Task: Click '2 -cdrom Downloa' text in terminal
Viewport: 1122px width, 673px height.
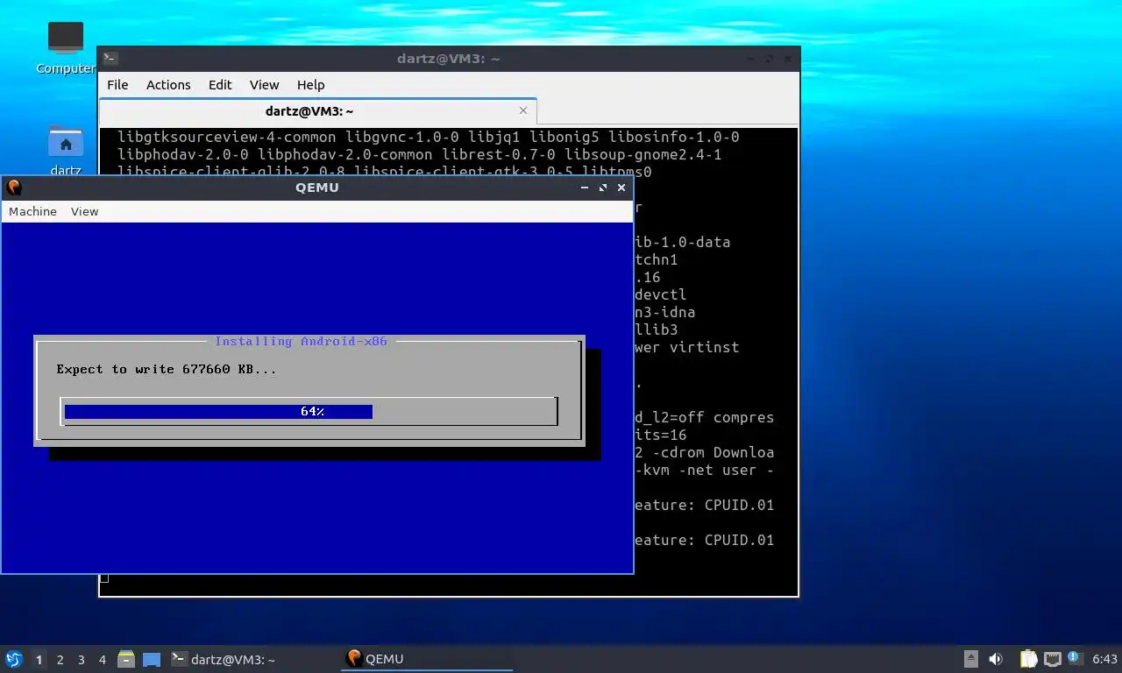Action: click(704, 452)
